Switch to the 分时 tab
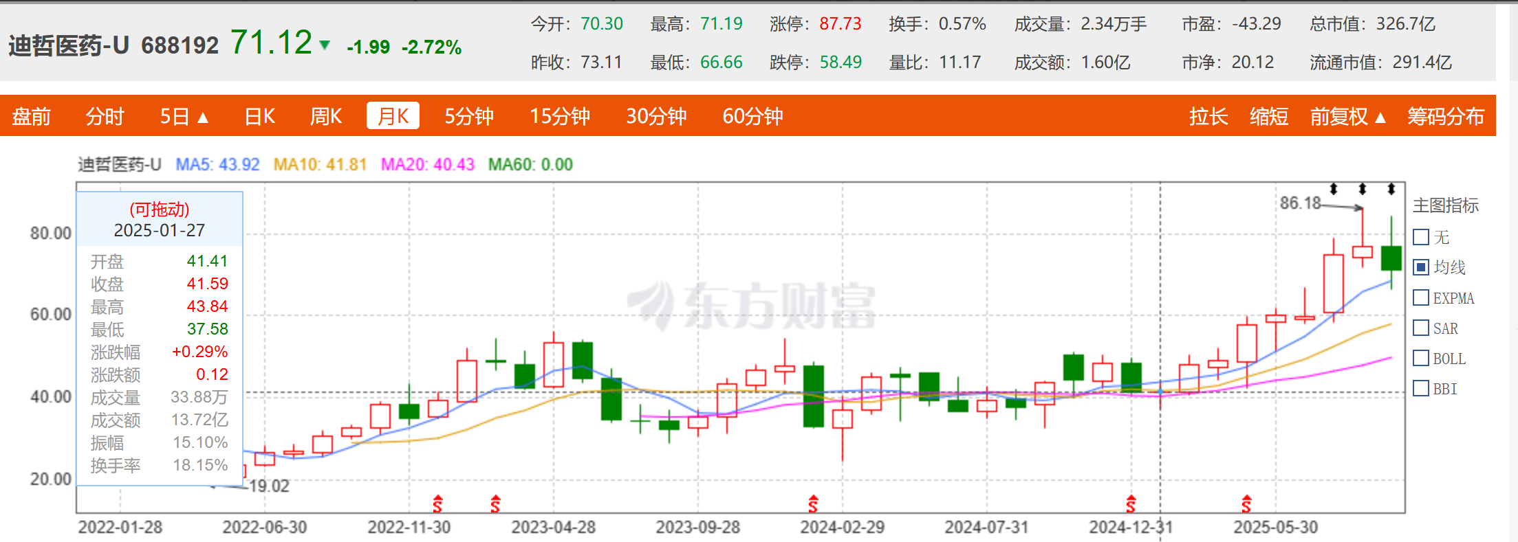1518x542 pixels. coord(105,116)
